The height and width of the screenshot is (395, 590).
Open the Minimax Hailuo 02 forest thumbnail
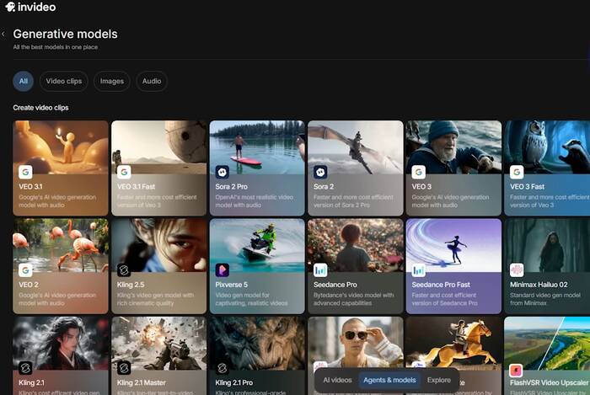coord(547,245)
